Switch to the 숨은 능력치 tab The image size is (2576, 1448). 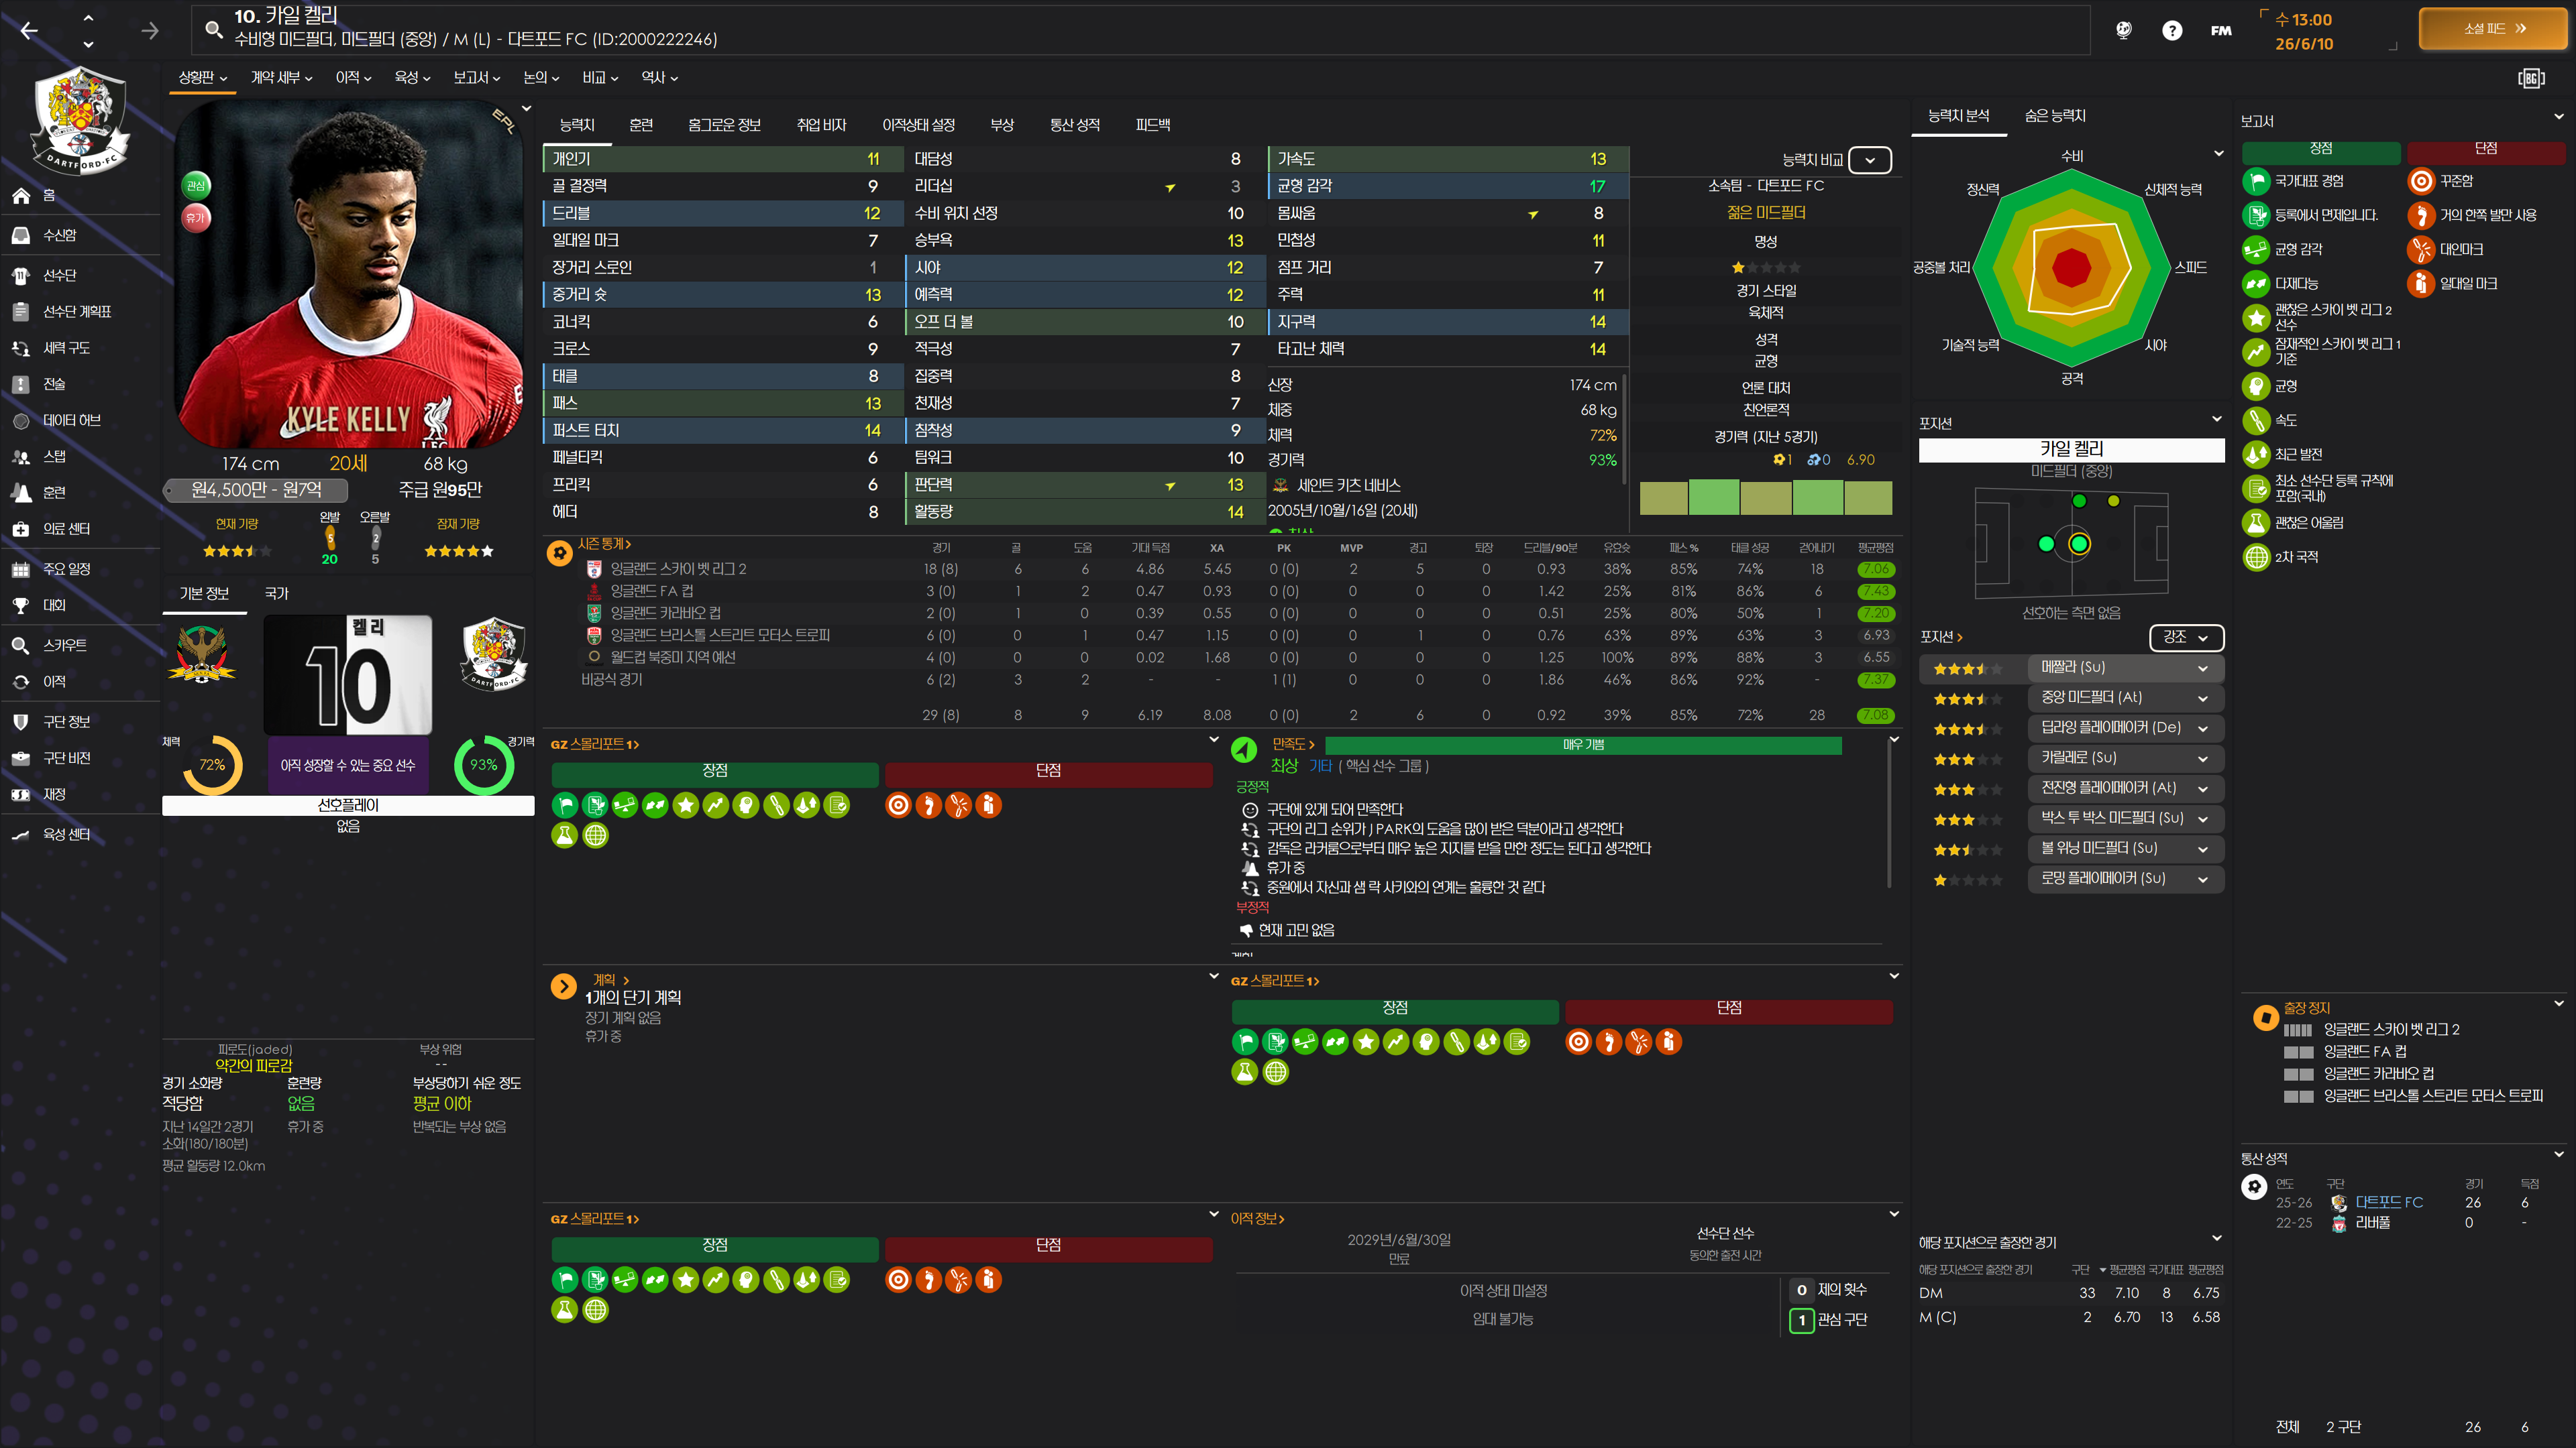(2054, 116)
